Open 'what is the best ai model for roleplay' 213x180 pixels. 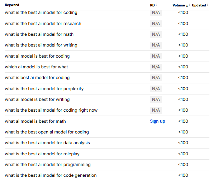[42, 154]
